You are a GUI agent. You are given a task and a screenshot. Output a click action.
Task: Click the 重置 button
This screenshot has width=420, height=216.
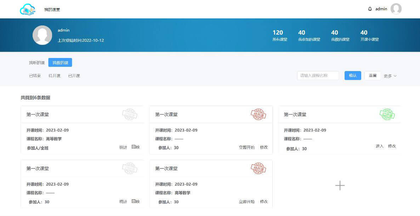[x=373, y=76]
